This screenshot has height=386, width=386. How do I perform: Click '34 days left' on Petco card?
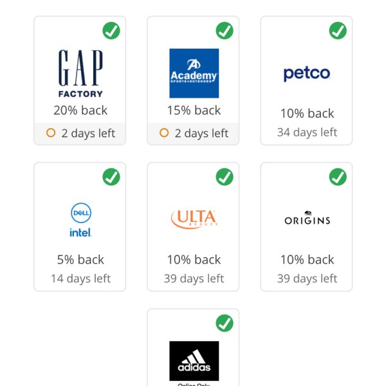click(x=307, y=132)
